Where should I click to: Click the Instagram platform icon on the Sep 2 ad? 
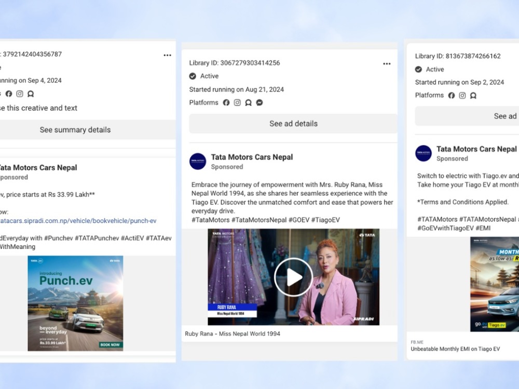462,95
